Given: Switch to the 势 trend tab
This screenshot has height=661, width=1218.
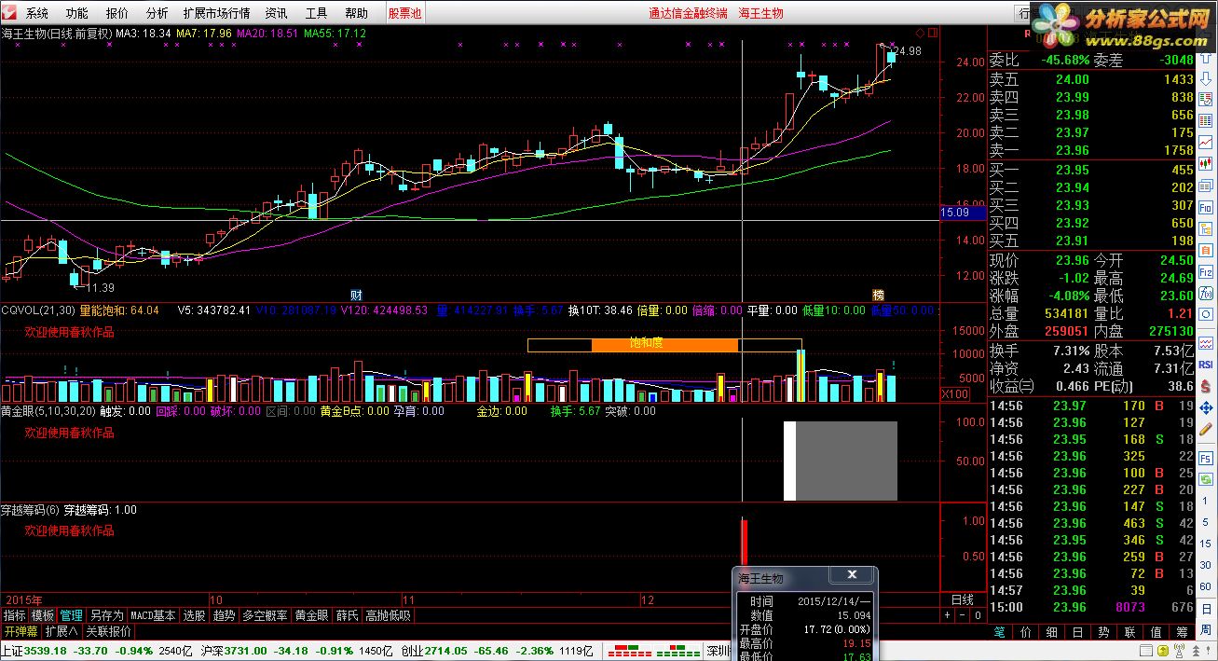Looking at the screenshot, I should (1102, 631).
